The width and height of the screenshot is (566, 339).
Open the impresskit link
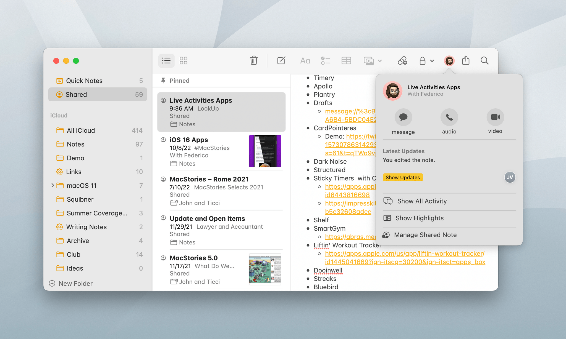(350, 207)
